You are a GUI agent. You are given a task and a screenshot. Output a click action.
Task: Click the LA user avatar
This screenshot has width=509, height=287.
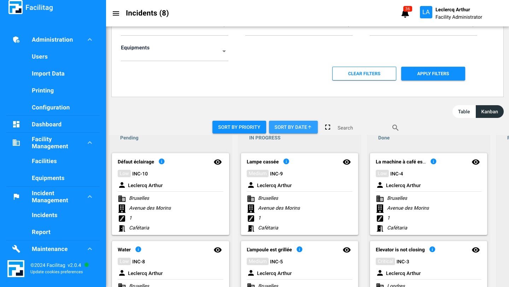coord(426,12)
